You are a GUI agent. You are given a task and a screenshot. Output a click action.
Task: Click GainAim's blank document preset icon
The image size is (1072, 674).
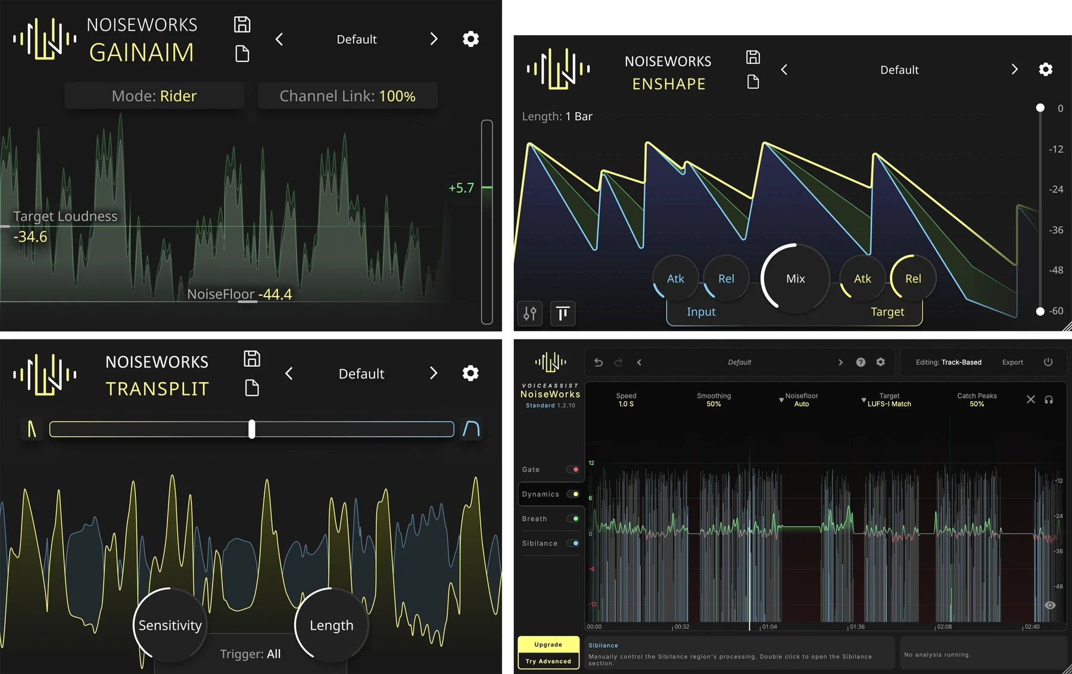(x=242, y=54)
